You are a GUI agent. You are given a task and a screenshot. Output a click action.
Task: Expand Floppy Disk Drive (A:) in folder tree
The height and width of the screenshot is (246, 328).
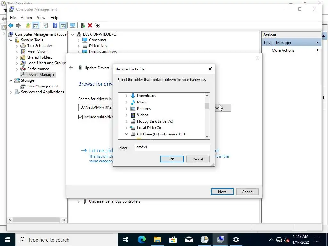click(126, 121)
